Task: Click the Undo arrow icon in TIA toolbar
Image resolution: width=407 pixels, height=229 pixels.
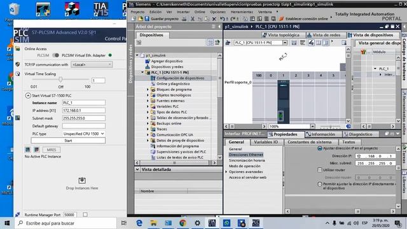Action: tap(223, 18)
